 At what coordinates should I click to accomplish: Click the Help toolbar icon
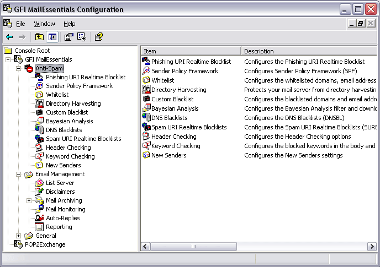99,37
